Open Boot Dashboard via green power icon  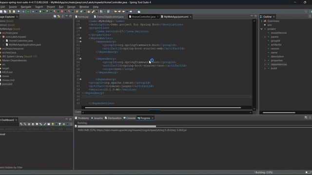pyautogui.click(x=28, y=12)
